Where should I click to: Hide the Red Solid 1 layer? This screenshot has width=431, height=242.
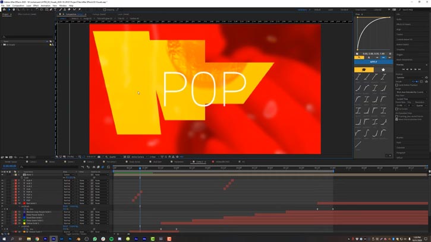pyautogui.click(x=2, y=203)
